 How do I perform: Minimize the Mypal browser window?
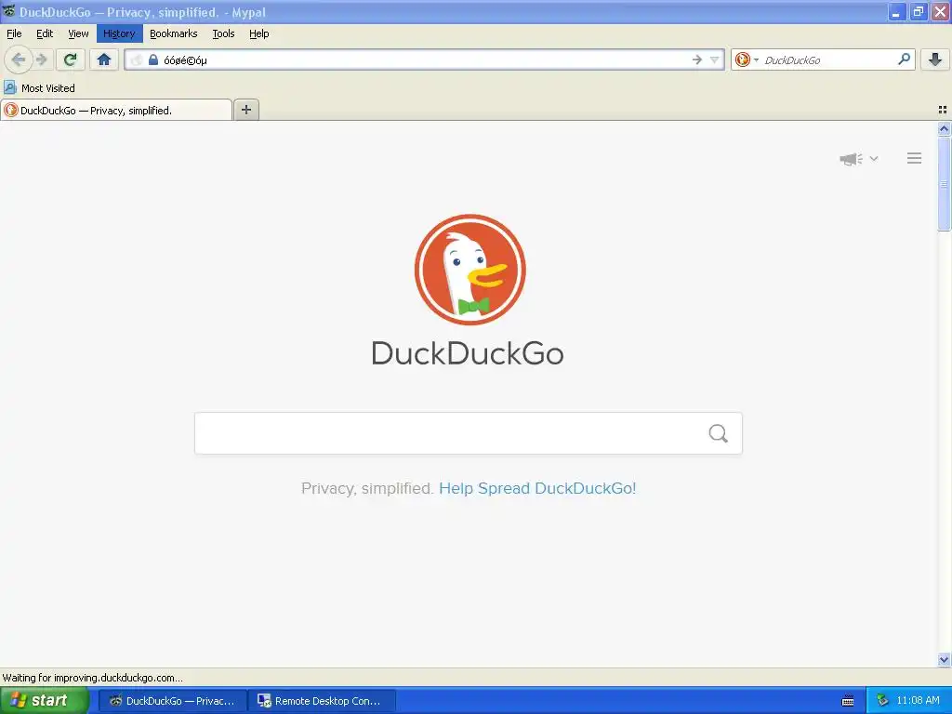click(896, 11)
